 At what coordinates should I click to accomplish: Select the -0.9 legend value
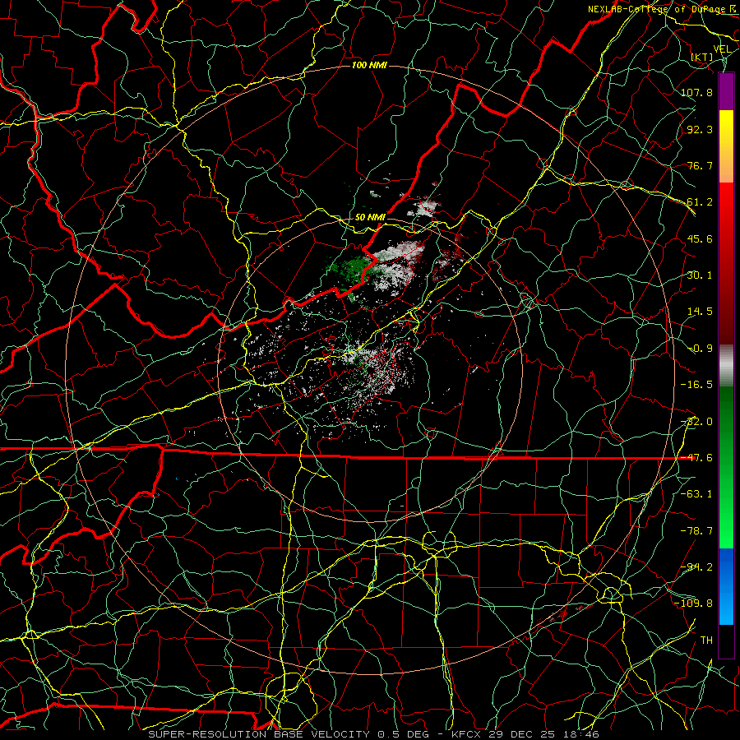coord(700,349)
